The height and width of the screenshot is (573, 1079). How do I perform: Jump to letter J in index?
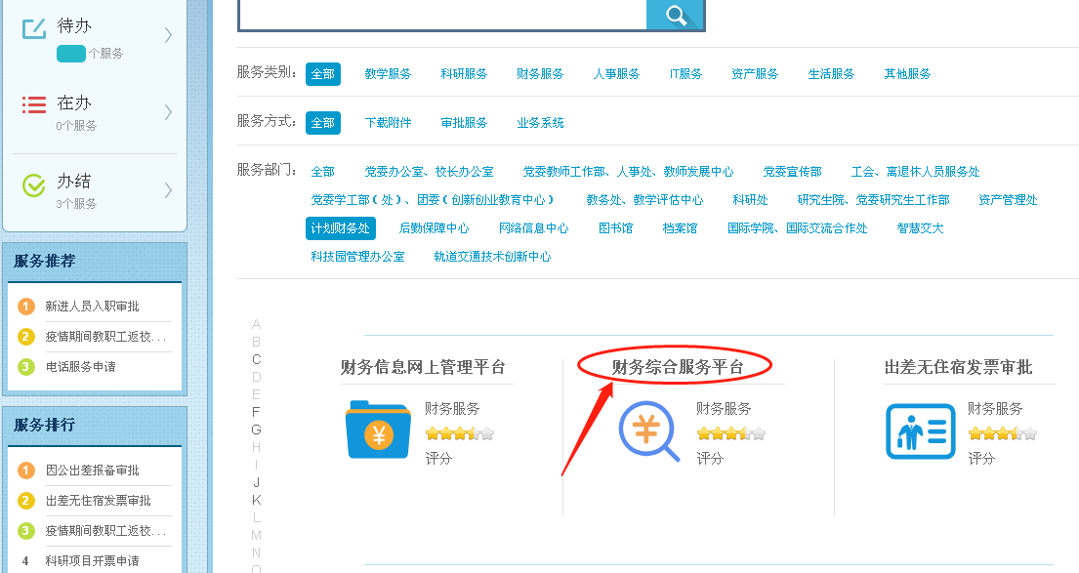pyautogui.click(x=257, y=482)
